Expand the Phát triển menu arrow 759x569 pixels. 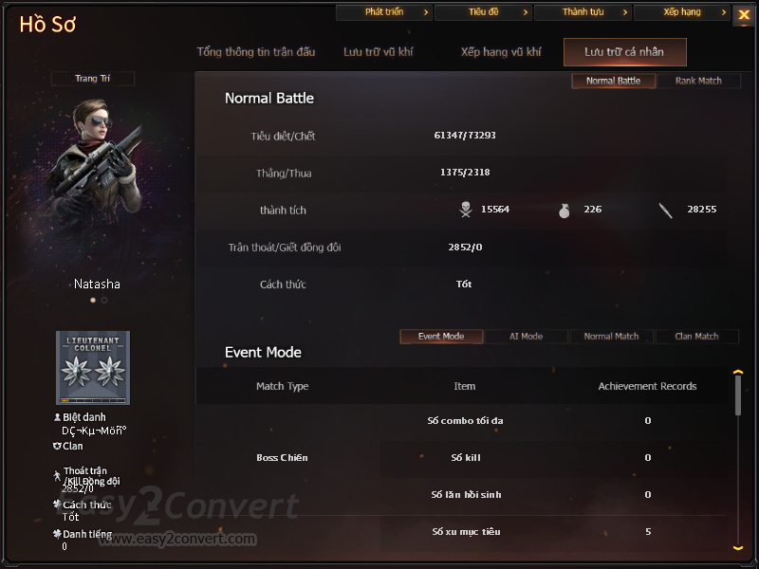pyautogui.click(x=426, y=12)
